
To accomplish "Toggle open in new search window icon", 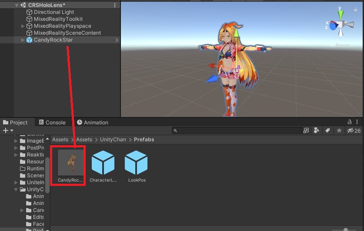I will click(306, 130).
